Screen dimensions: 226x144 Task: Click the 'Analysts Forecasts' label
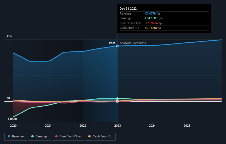(133, 43)
